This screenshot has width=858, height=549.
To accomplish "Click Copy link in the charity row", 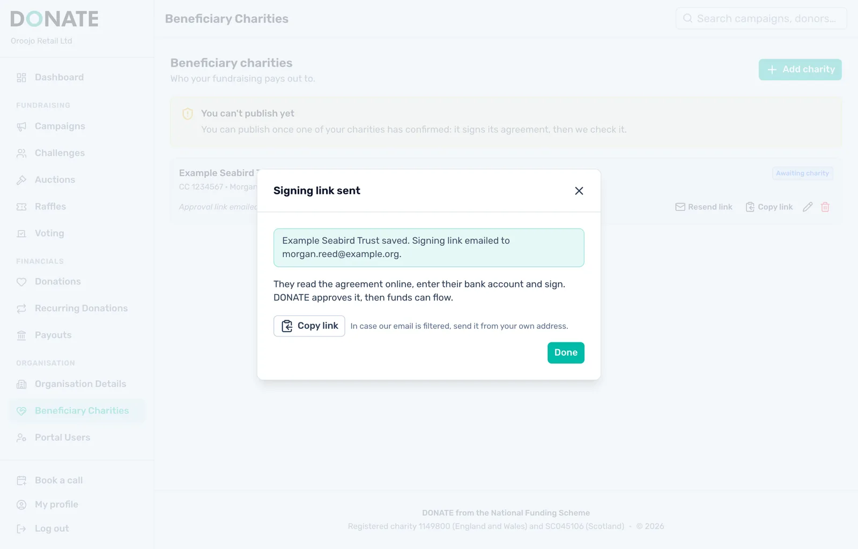I will pyautogui.click(x=769, y=207).
